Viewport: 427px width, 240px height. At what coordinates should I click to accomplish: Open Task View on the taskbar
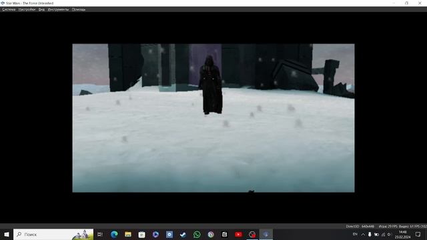coord(100,234)
